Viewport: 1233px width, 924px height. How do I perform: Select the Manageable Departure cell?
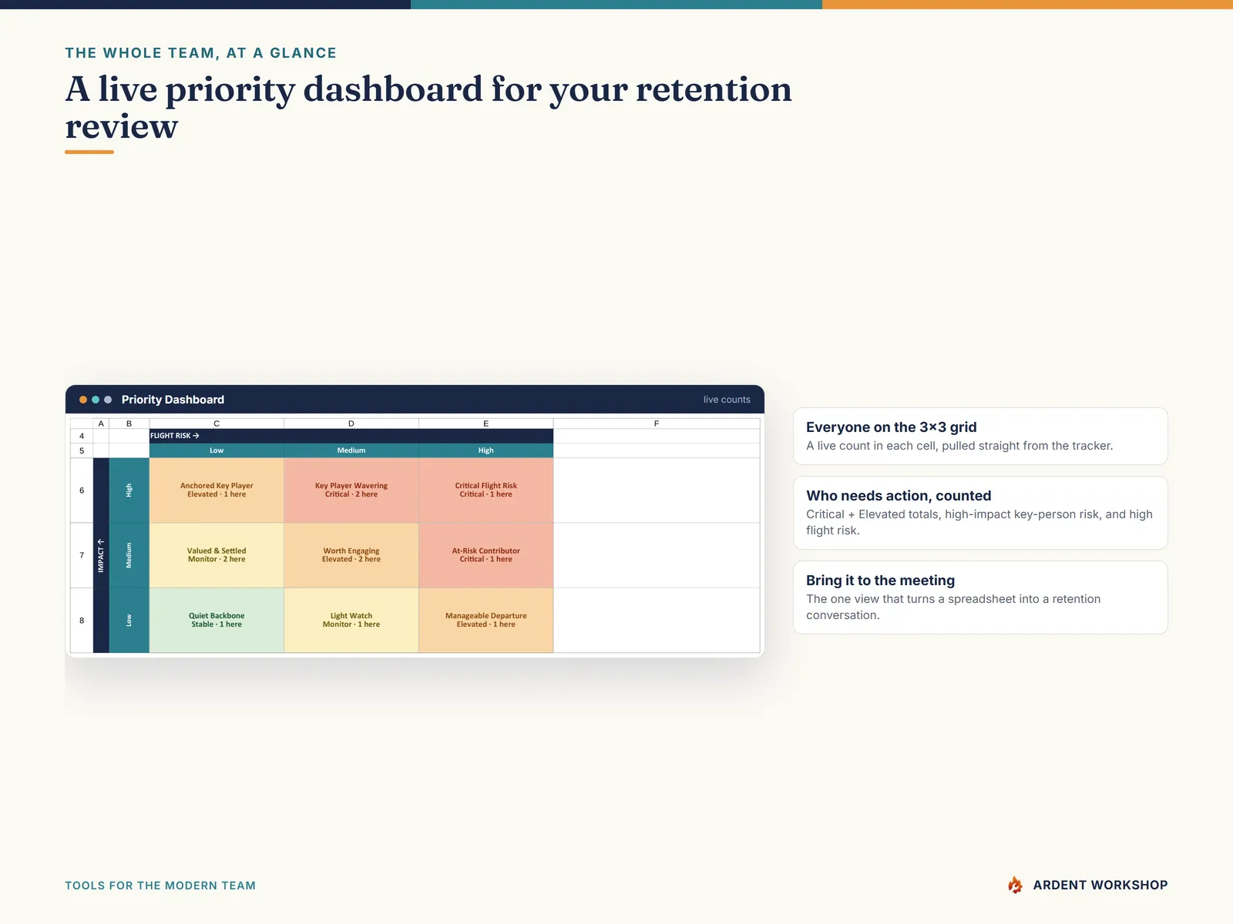(486, 621)
